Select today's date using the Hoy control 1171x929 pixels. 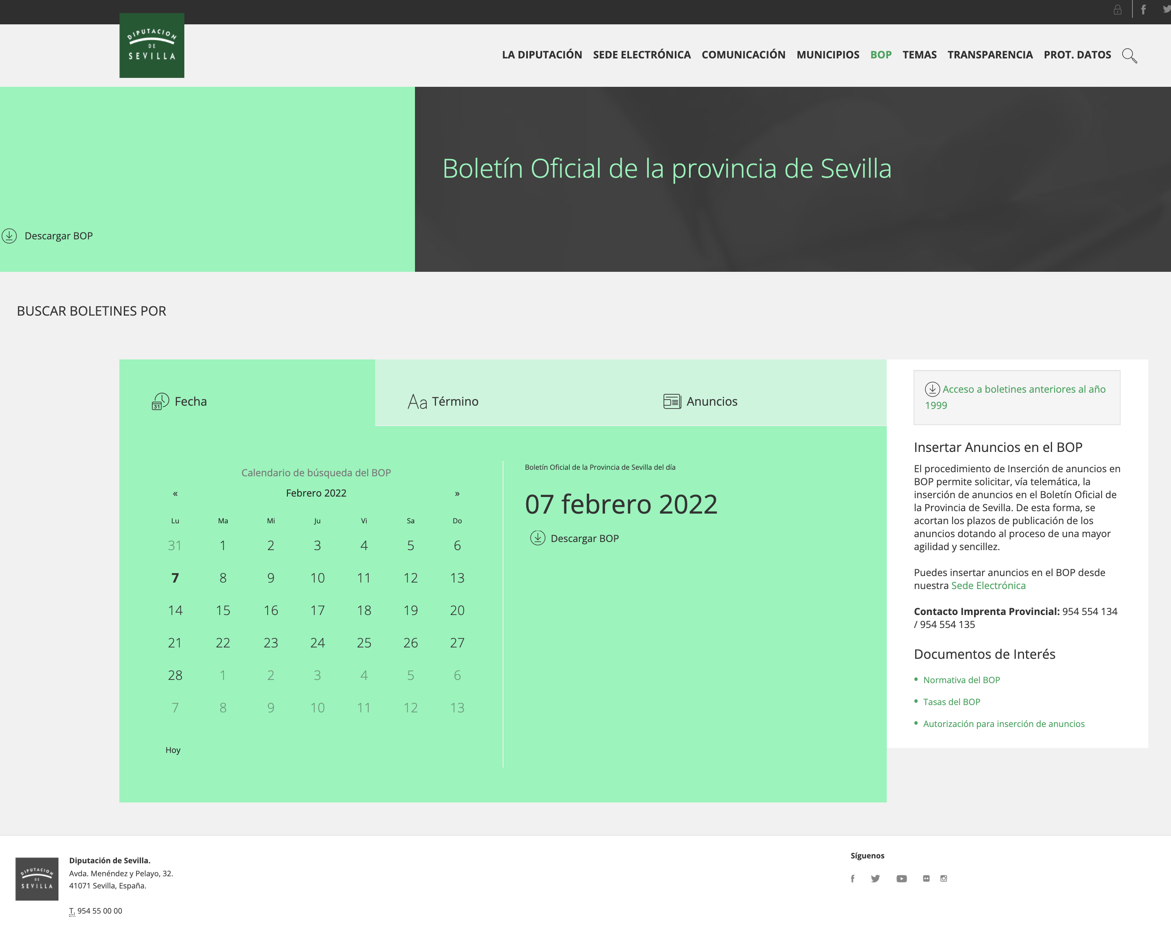pyautogui.click(x=173, y=750)
